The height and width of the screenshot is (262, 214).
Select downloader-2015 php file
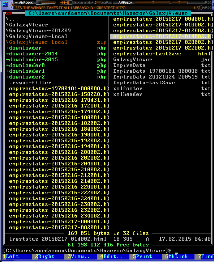(x=57, y=60)
